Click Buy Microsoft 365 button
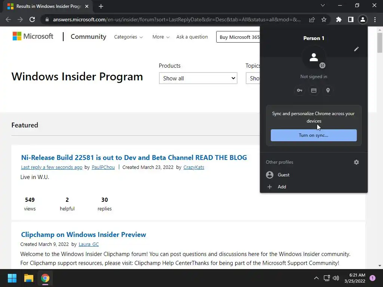Image resolution: width=383 pixels, height=287 pixels. click(238, 37)
